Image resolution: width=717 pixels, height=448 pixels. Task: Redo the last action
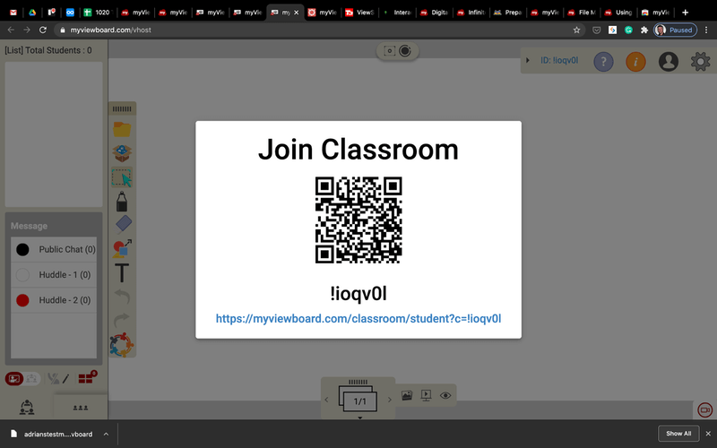(122, 320)
